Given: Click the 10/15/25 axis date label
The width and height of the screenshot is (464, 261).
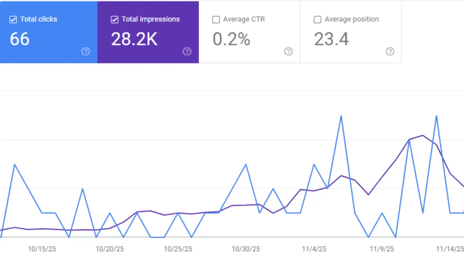Looking at the screenshot, I should pyautogui.click(x=42, y=249).
